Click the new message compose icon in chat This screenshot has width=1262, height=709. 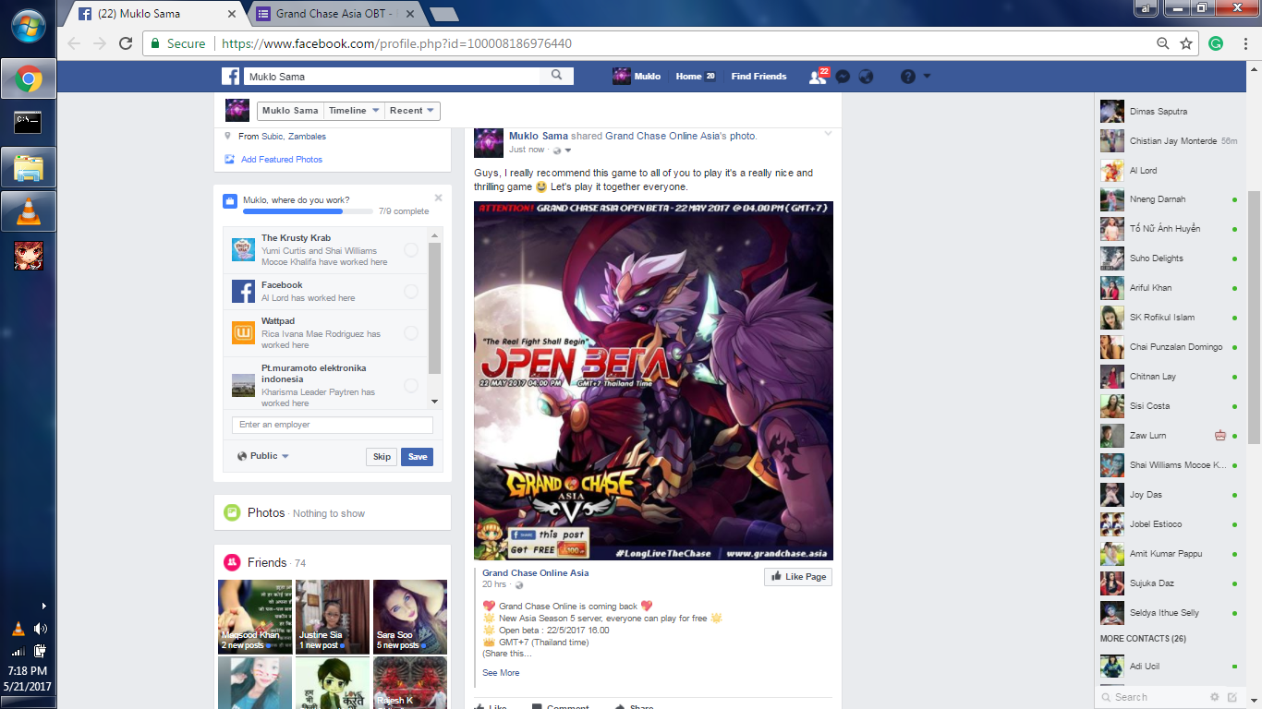1232,697
